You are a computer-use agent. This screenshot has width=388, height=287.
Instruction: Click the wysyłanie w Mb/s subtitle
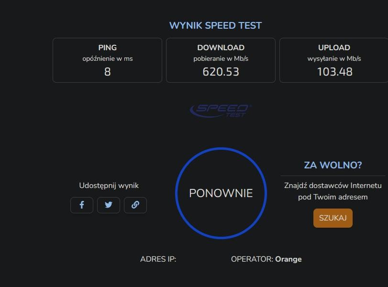point(334,59)
